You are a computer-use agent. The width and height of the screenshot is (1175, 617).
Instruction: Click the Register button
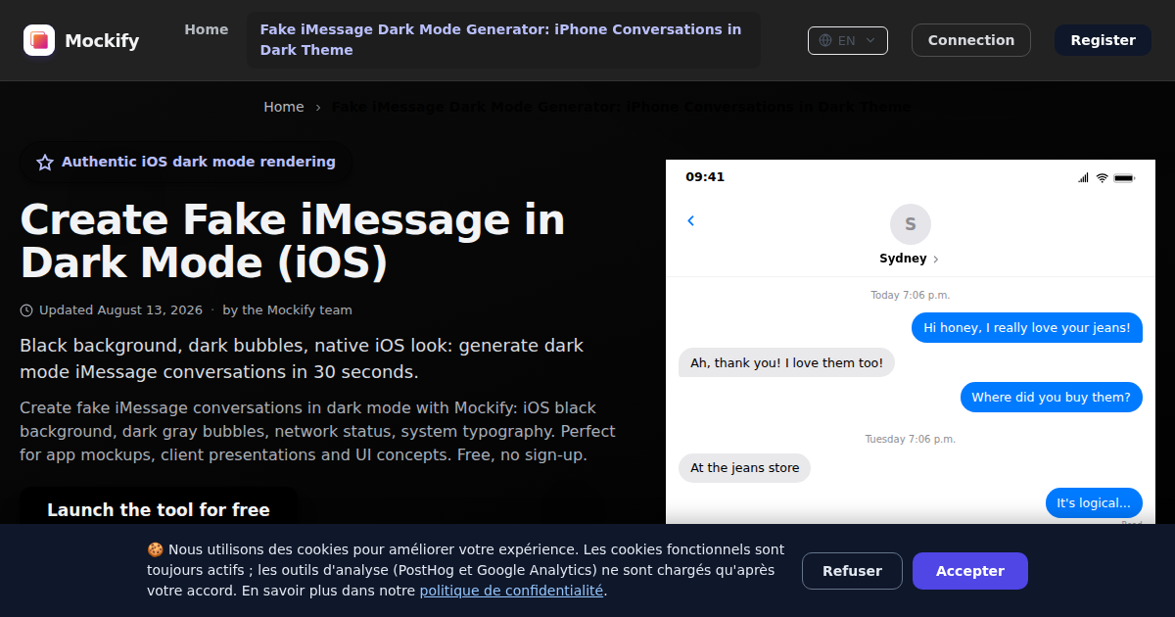coord(1104,40)
